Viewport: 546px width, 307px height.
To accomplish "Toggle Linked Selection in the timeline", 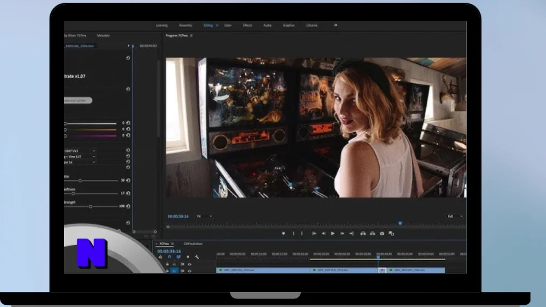I will (x=179, y=257).
